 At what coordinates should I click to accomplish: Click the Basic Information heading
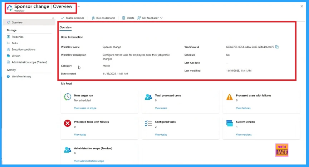coord(72,37)
